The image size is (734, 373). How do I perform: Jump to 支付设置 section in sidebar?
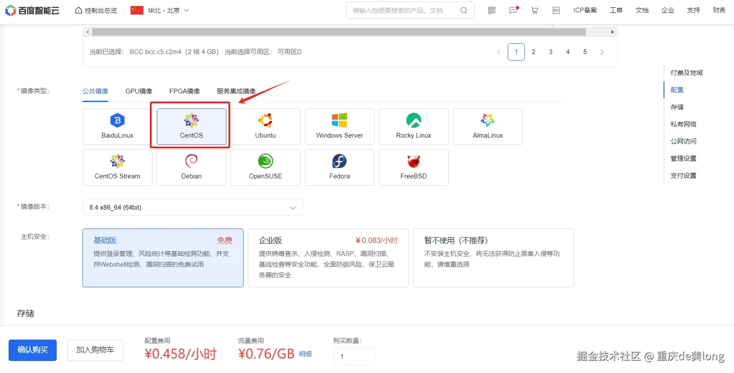[683, 176]
